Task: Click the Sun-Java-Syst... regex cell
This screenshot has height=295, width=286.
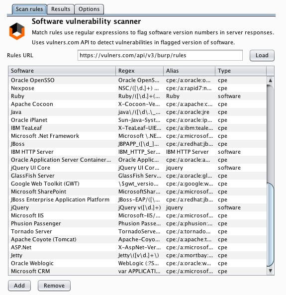Action: [x=139, y=120]
